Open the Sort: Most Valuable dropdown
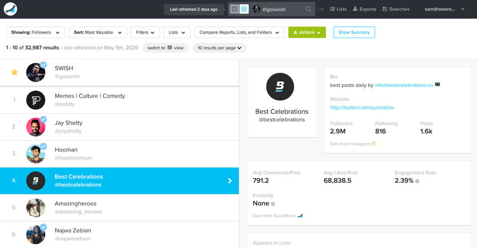The width and height of the screenshot is (477, 248). 98,33
